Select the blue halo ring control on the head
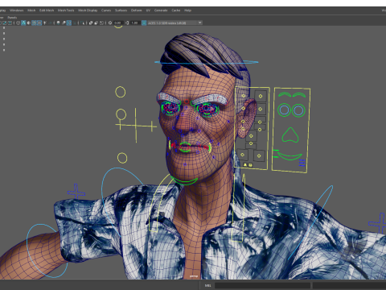Screen dimensions: 386x290 point(207,62)
